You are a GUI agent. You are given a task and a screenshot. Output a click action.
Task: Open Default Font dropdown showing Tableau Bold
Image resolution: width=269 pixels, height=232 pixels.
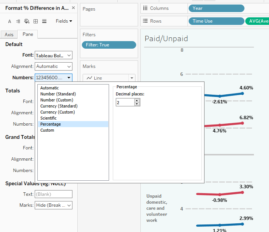(x=54, y=55)
